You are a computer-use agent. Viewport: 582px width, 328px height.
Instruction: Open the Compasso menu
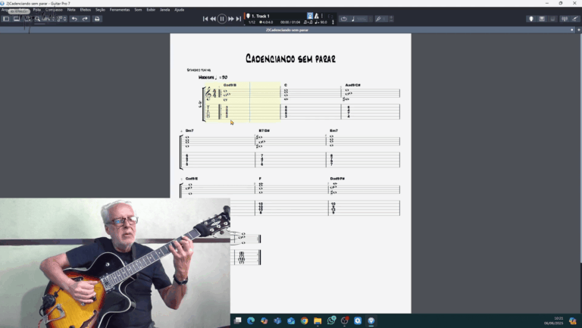click(54, 10)
